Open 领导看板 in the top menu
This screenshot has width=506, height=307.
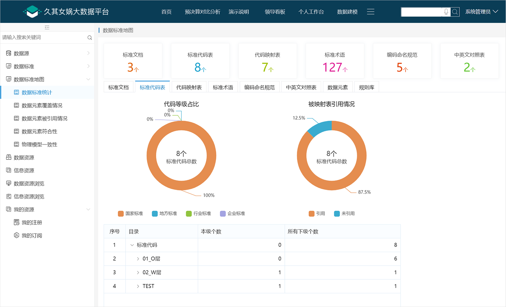[275, 12]
